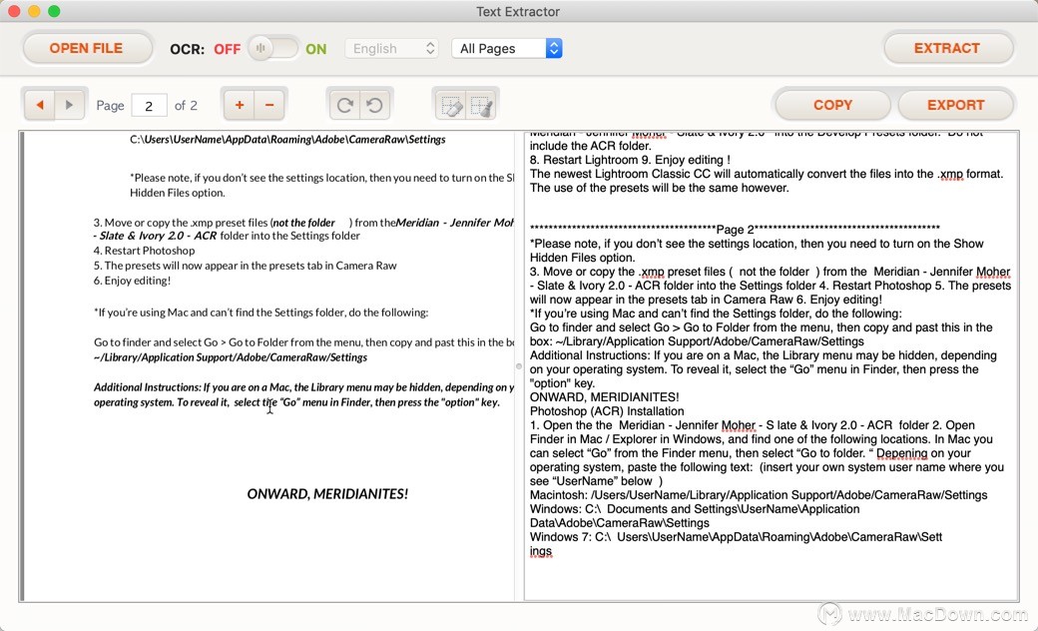This screenshot has height=631, width=1038.
Task: Click the 'Macintosh:' path line in extracted text
Action: tap(759, 494)
